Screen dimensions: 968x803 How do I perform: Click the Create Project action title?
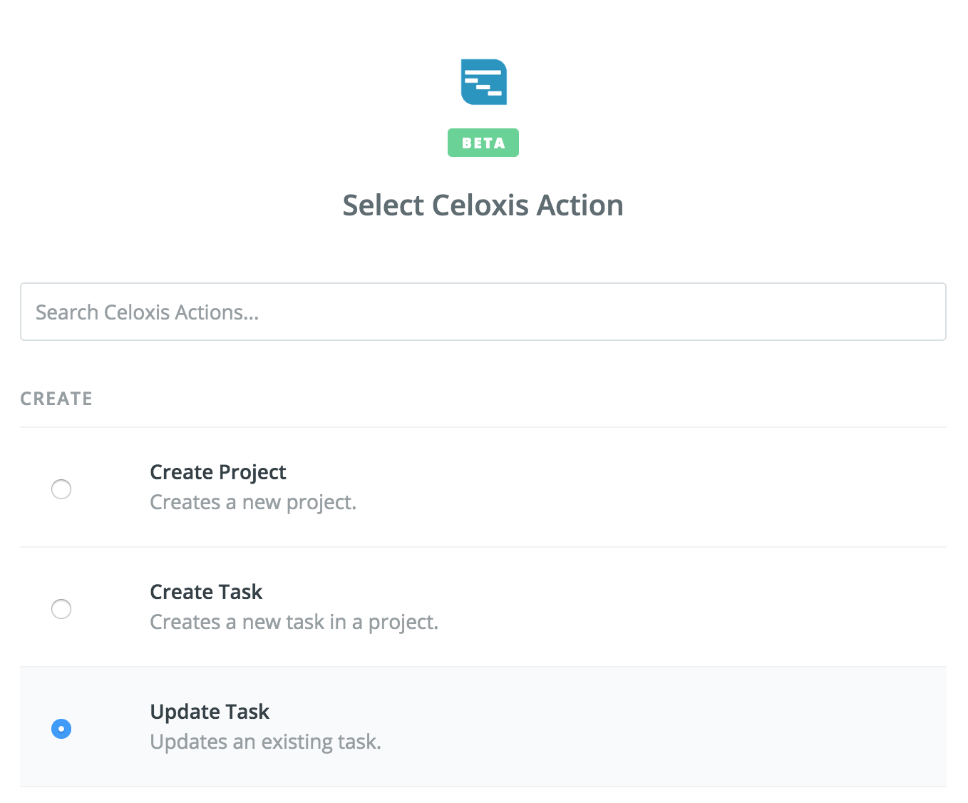point(217,472)
